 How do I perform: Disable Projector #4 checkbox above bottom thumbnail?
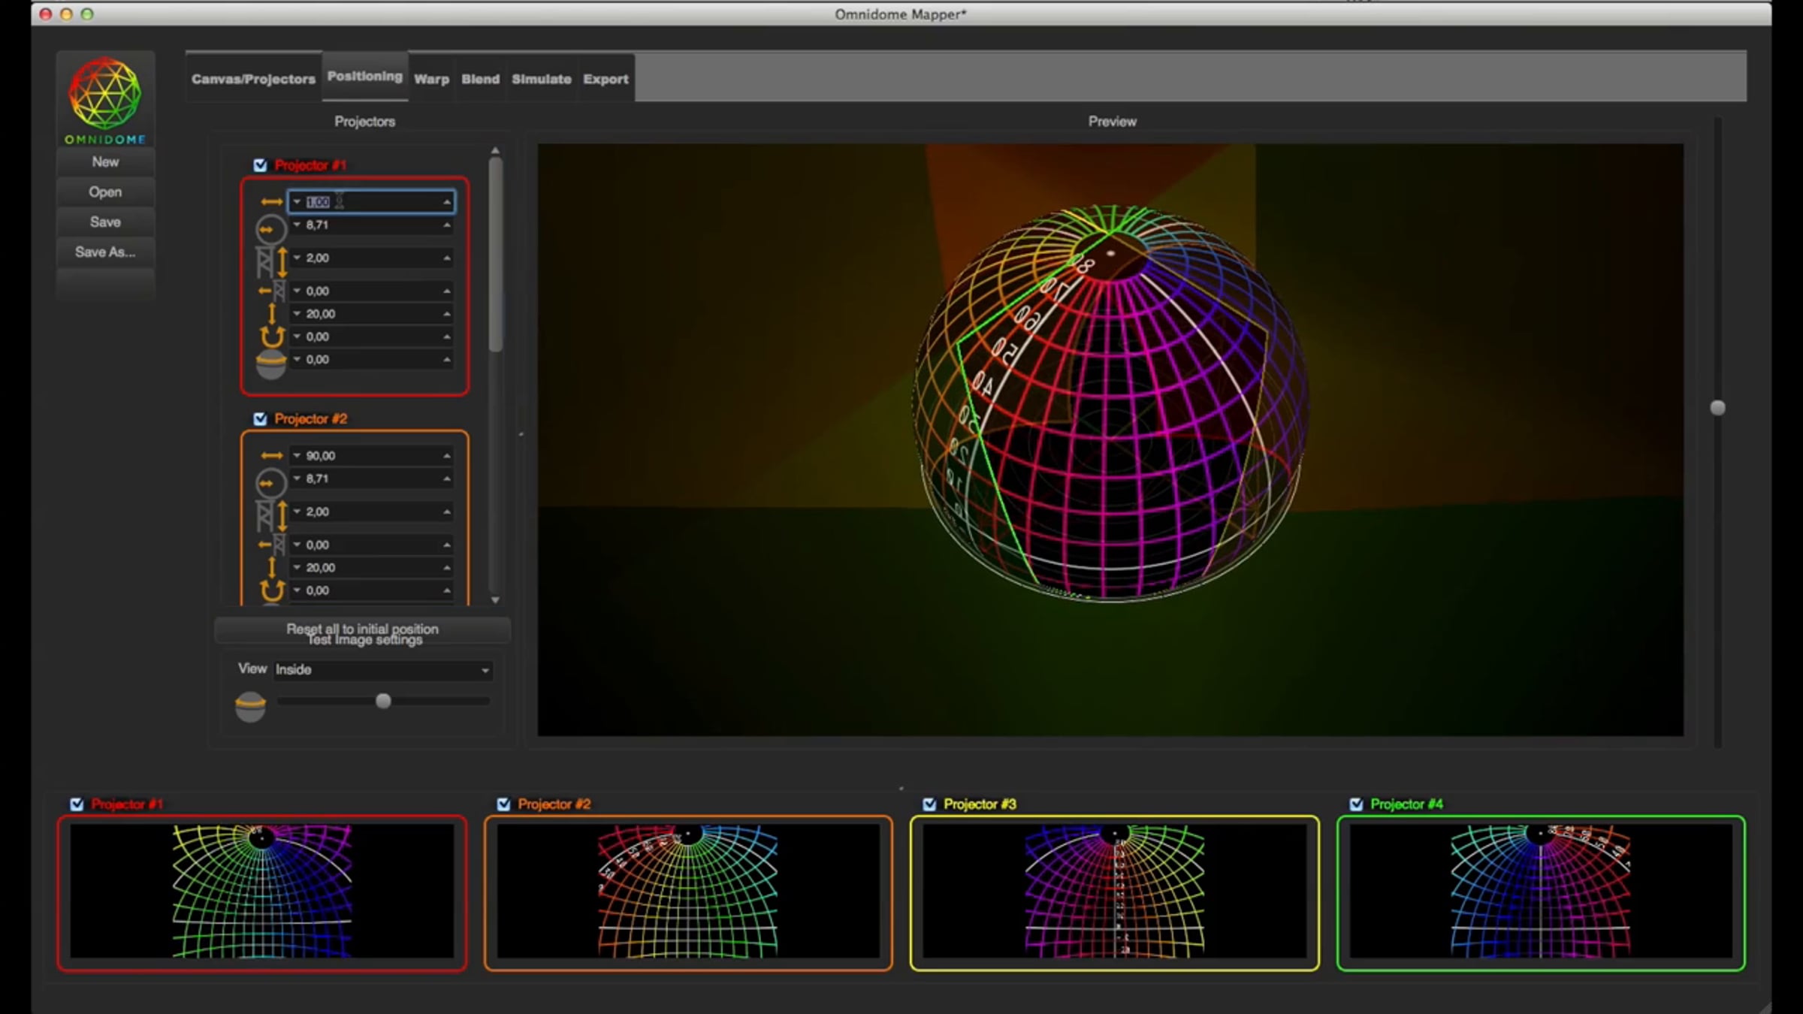[x=1356, y=804]
